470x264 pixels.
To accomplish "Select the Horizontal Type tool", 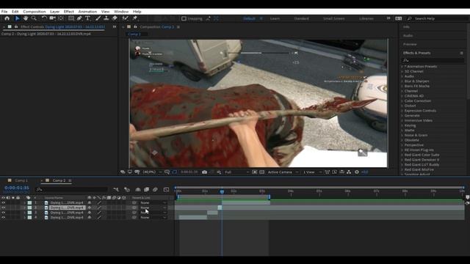I will coord(87,18).
